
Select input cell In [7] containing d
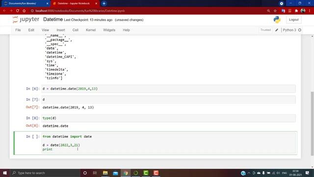[x=168, y=99]
